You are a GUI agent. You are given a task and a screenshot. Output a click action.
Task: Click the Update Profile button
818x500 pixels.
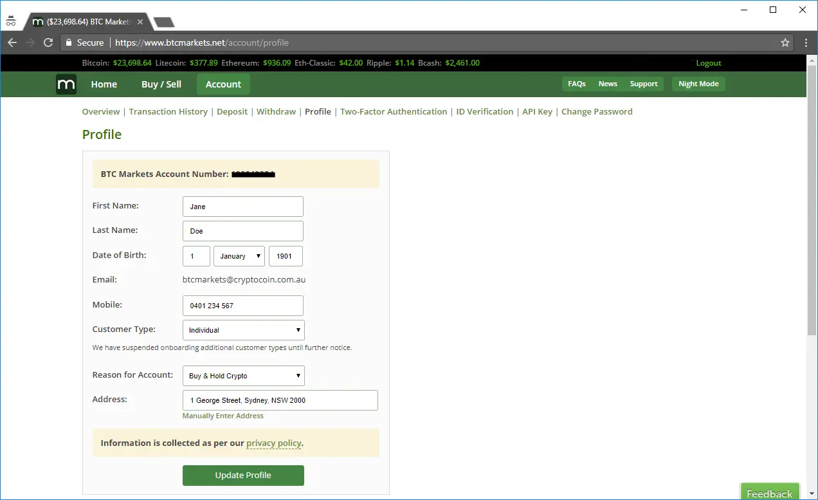pos(243,476)
